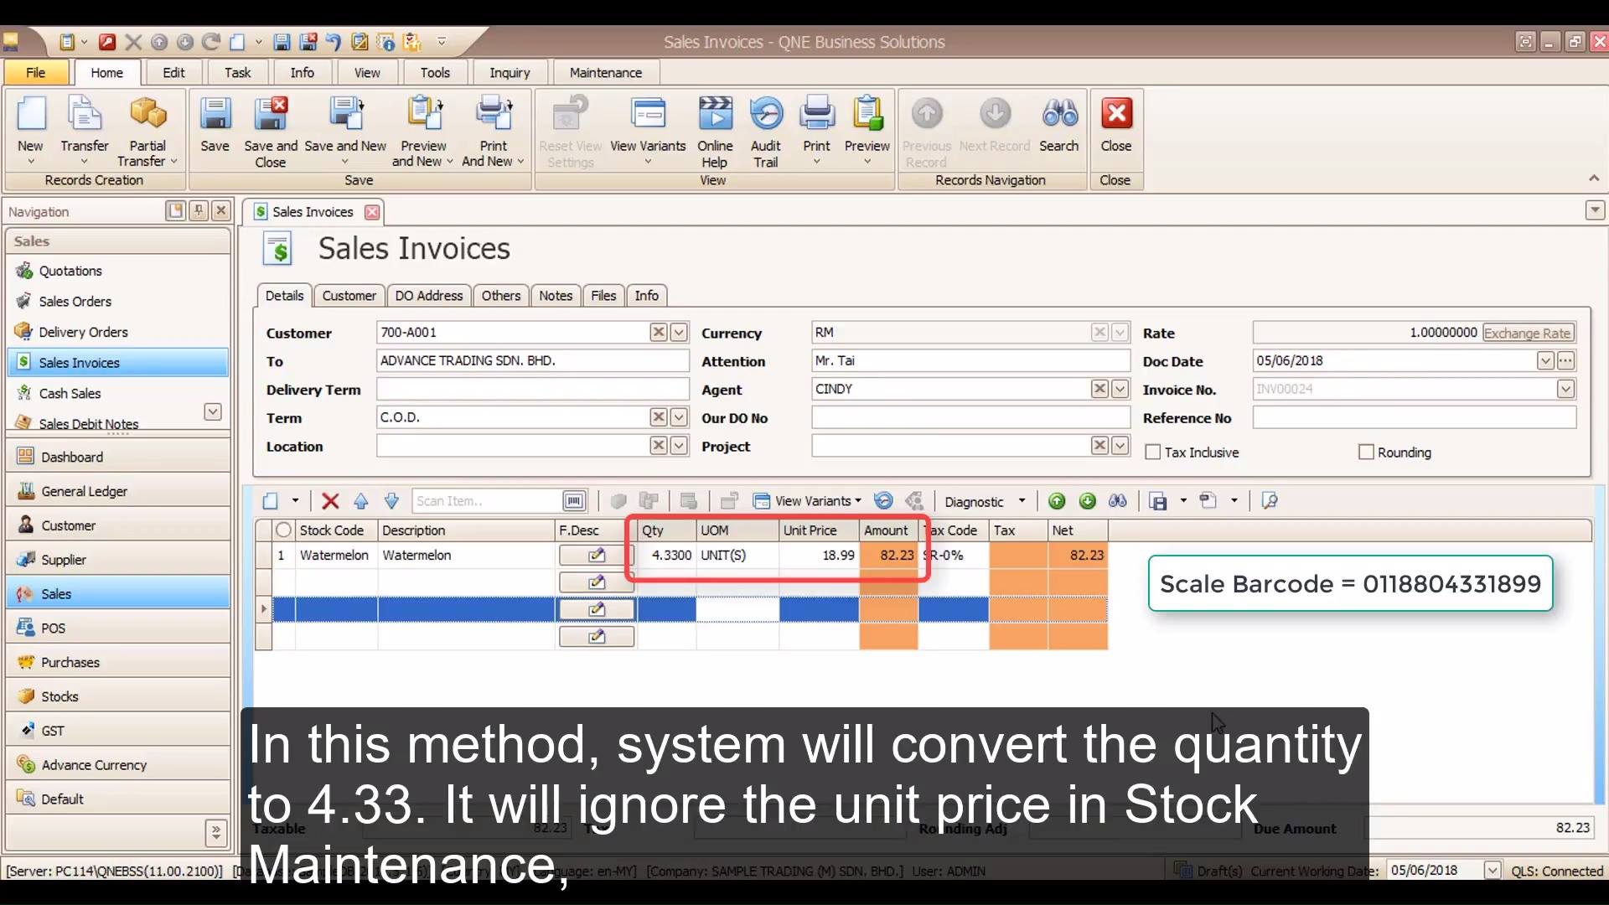The width and height of the screenshot is (1609, 905).
Task: Click the Print icon in ribbon
Action: click(x=817, y=114)
